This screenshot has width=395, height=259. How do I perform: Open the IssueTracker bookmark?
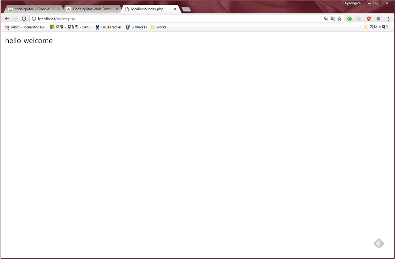[108, 27]
